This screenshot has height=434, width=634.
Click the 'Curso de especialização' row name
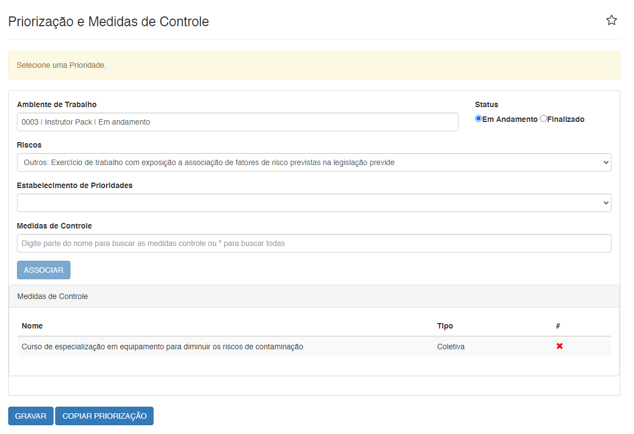pyautogui.click(x=162, y=347)
